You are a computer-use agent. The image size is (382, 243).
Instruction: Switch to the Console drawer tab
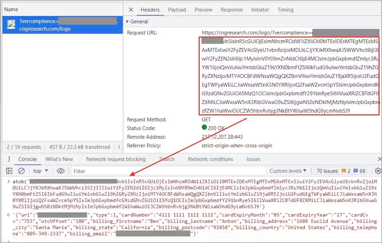[27, 159]
